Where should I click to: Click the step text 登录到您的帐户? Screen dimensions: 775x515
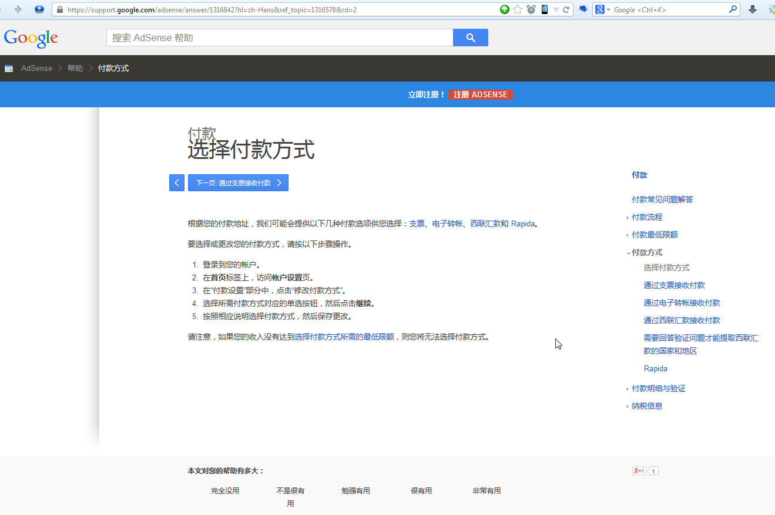232,265
